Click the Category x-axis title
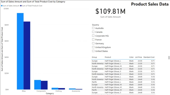This screenshot has height=95, width=170. tap(50, 93)
